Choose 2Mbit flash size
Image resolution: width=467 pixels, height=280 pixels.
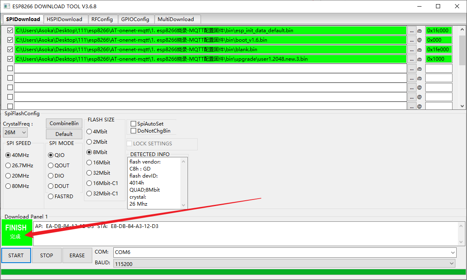pos(97,142)
